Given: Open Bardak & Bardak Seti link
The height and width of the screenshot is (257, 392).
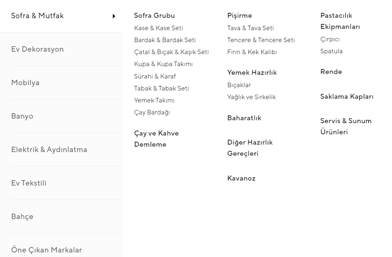Looking at the screenshot, I should (165, 40).
